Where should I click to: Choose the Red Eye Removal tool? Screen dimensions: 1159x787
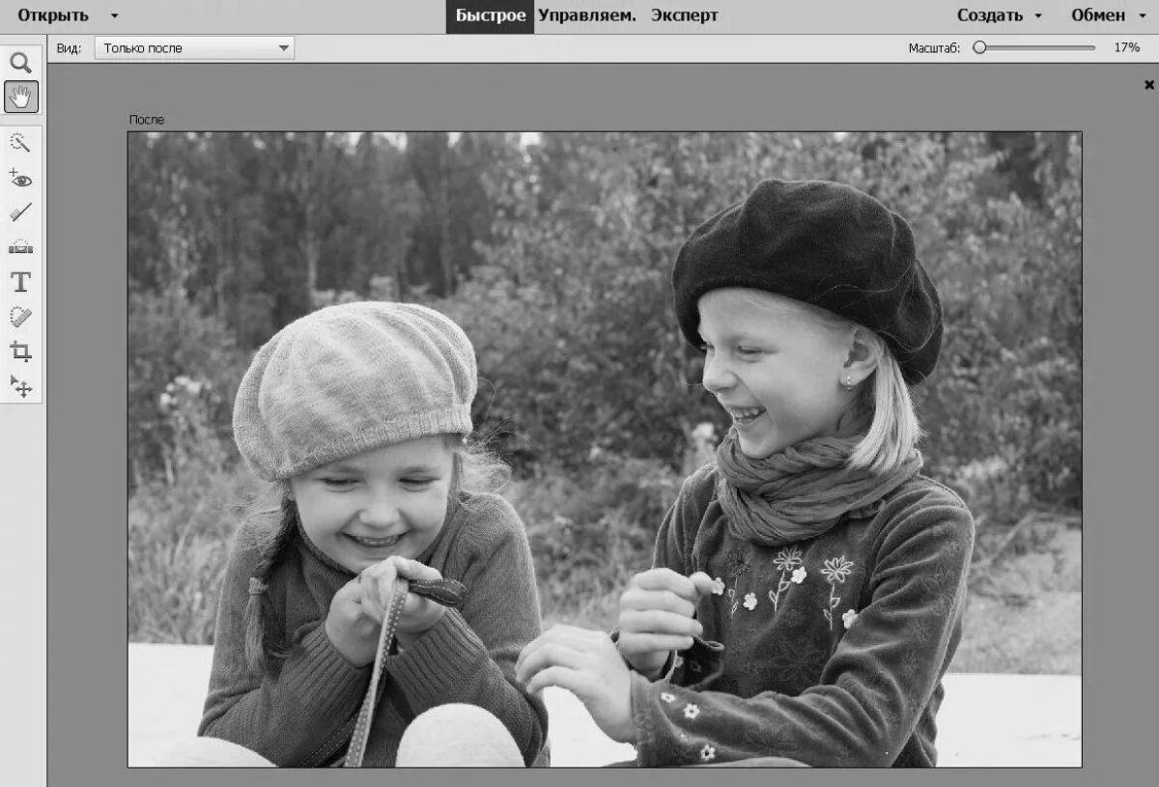tap(21, 179)
